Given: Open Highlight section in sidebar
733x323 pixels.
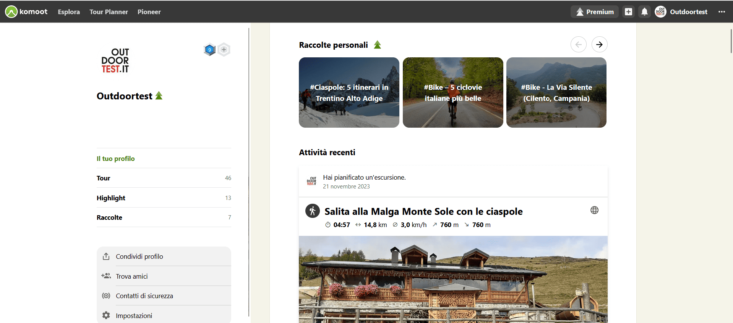Looking at the screenshot, I should pyautogui.click(x=164, y=198).
